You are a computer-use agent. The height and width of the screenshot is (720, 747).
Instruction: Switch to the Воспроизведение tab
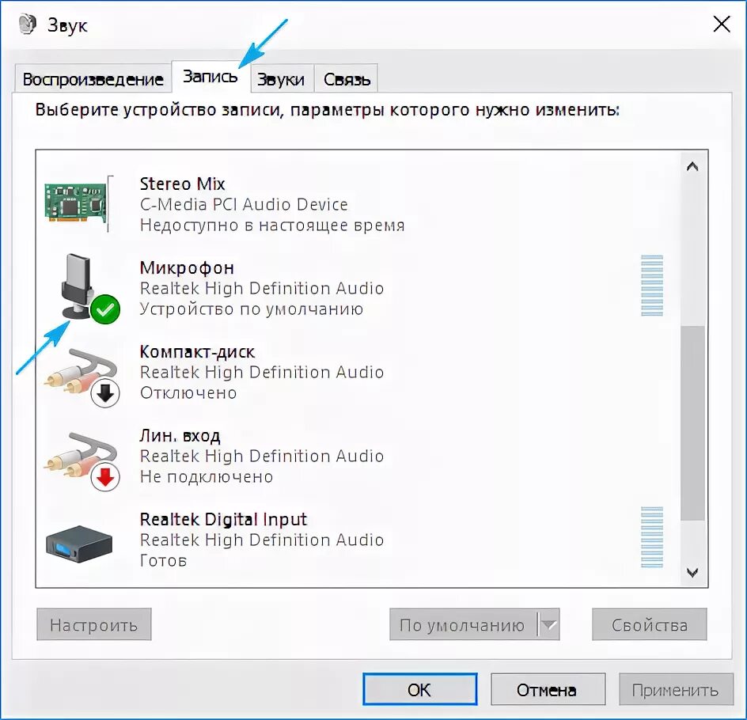click(93, 78)
